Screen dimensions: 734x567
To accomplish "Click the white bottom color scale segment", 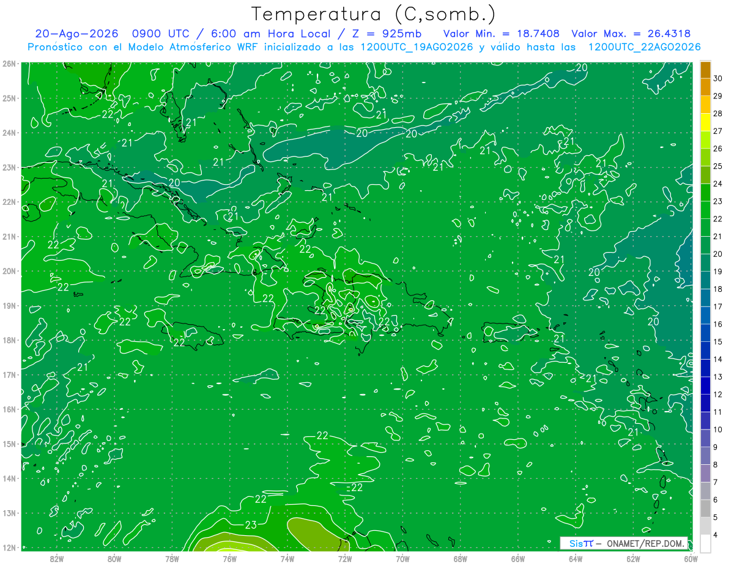I will [705, 543].
